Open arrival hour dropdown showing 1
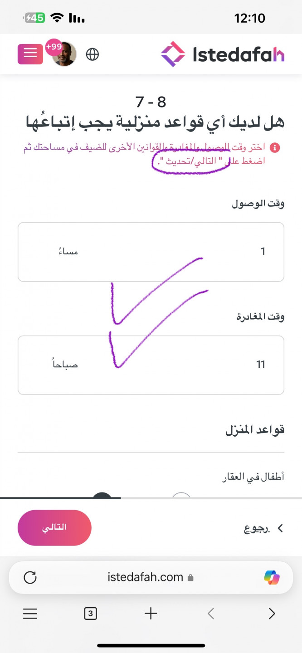The width and height of the screenshot is (302, 653). coord(218,252)
